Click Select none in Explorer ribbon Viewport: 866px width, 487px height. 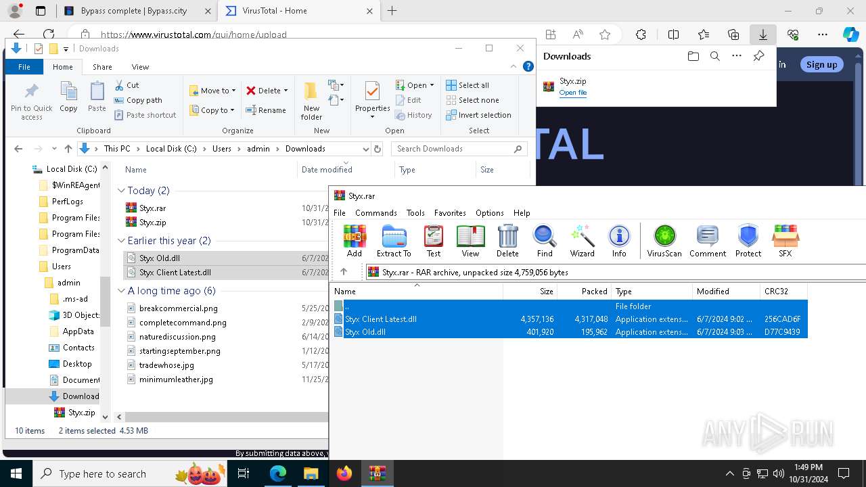click(x=472, y=100)
